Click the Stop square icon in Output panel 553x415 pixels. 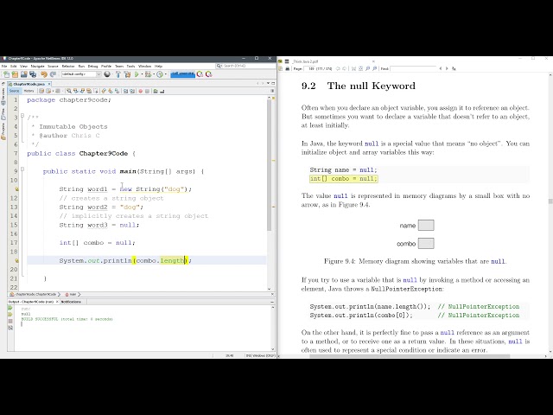click(x=10, y=321)
